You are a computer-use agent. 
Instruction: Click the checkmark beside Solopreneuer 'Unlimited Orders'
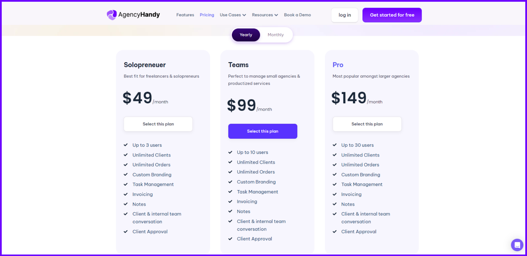[x=125, y=164]
